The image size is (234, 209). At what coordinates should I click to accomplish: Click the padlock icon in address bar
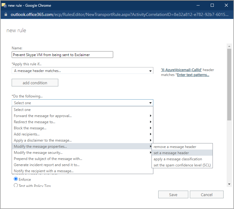coord(6,14)
